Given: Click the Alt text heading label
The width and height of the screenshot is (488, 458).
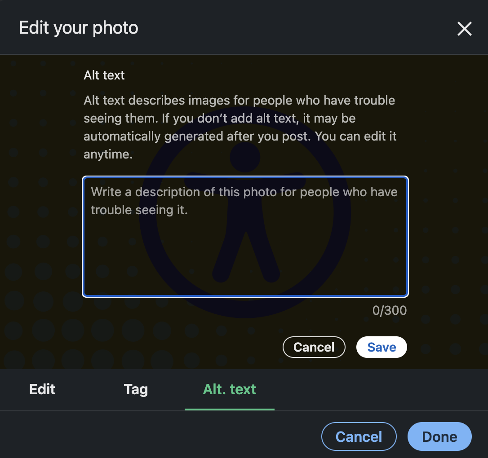Looking at the screenshot, I should tap(104, 75).
